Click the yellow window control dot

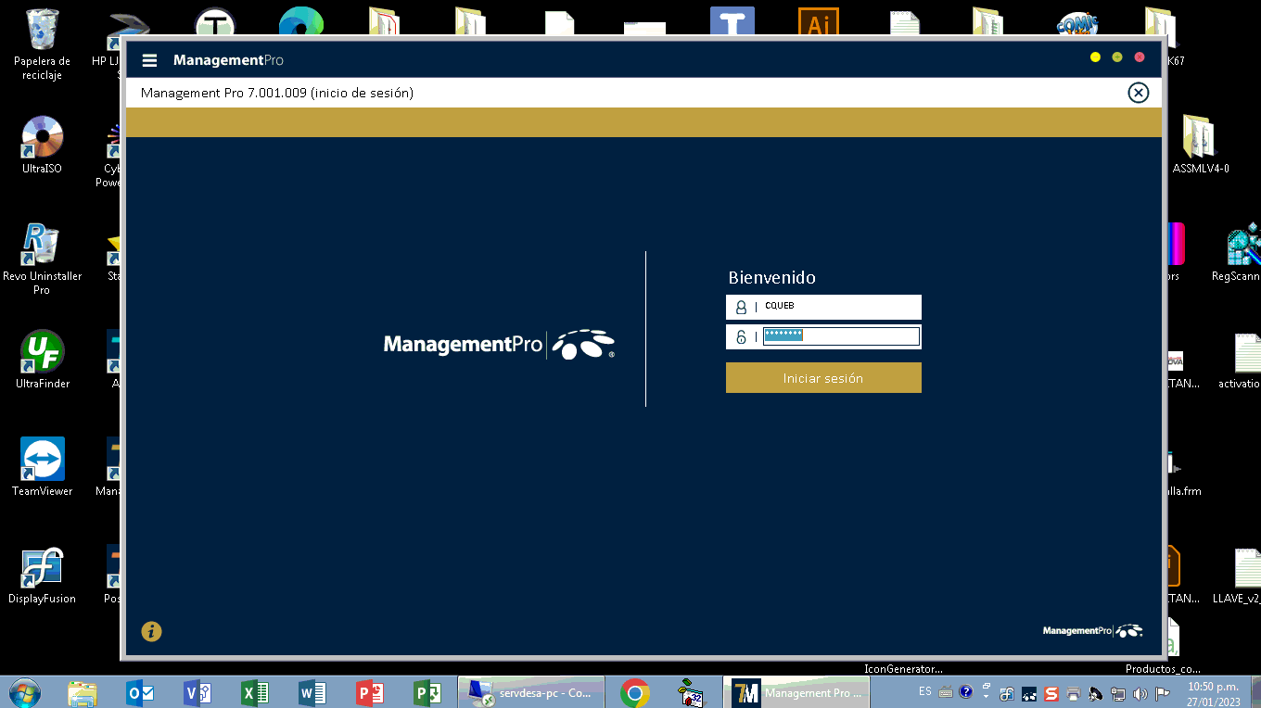coord(1095,57)
